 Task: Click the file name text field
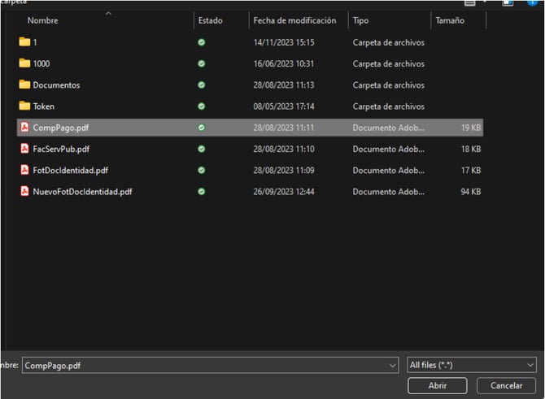click(x=203, y=366)
